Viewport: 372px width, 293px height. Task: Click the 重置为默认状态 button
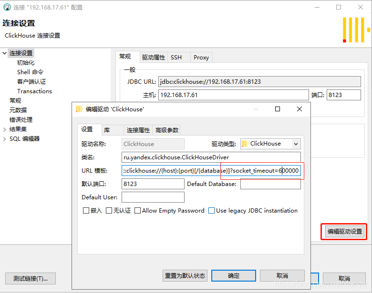point(185,276)
